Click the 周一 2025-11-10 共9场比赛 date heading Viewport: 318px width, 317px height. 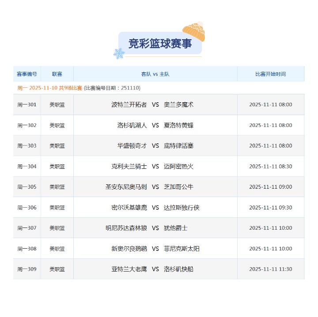pyautogui.click(x=49, y=88)
